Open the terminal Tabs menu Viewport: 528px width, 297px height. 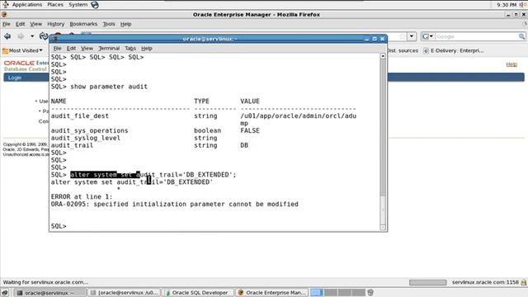[x=130, y=49]
